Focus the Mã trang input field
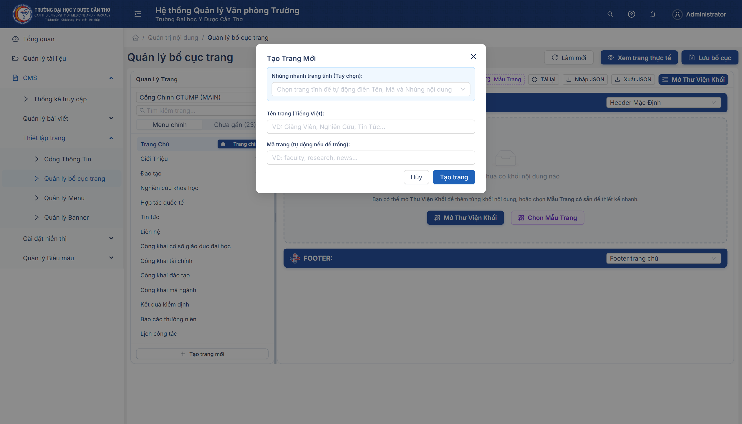 [x=371, y=158]
